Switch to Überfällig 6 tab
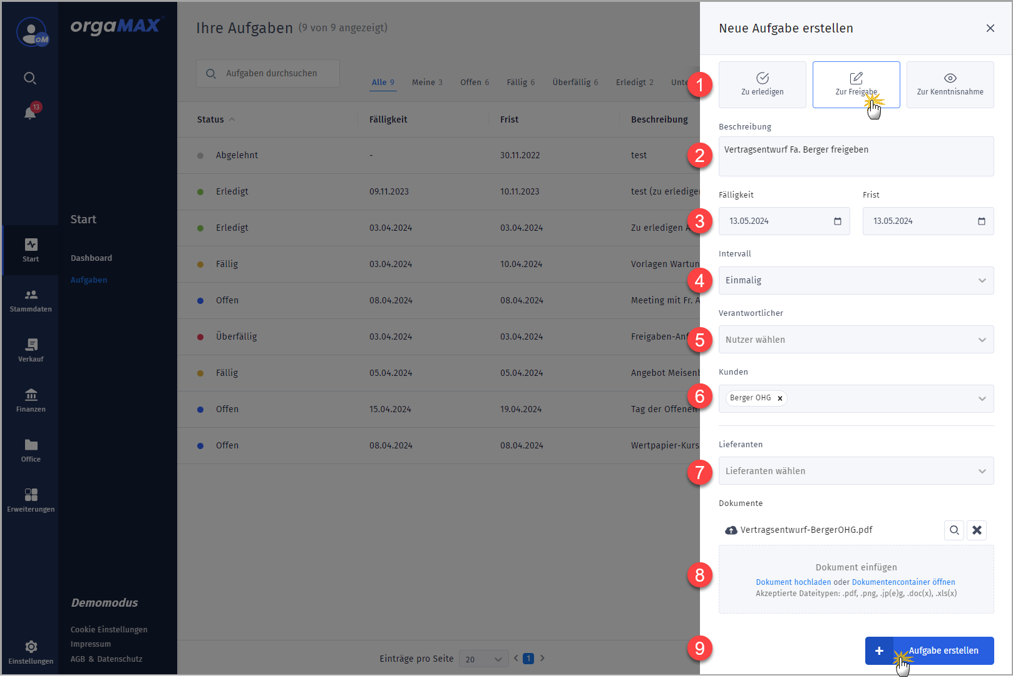The width and height of the screenshot is (1013, 678). [x=575, y=82]
